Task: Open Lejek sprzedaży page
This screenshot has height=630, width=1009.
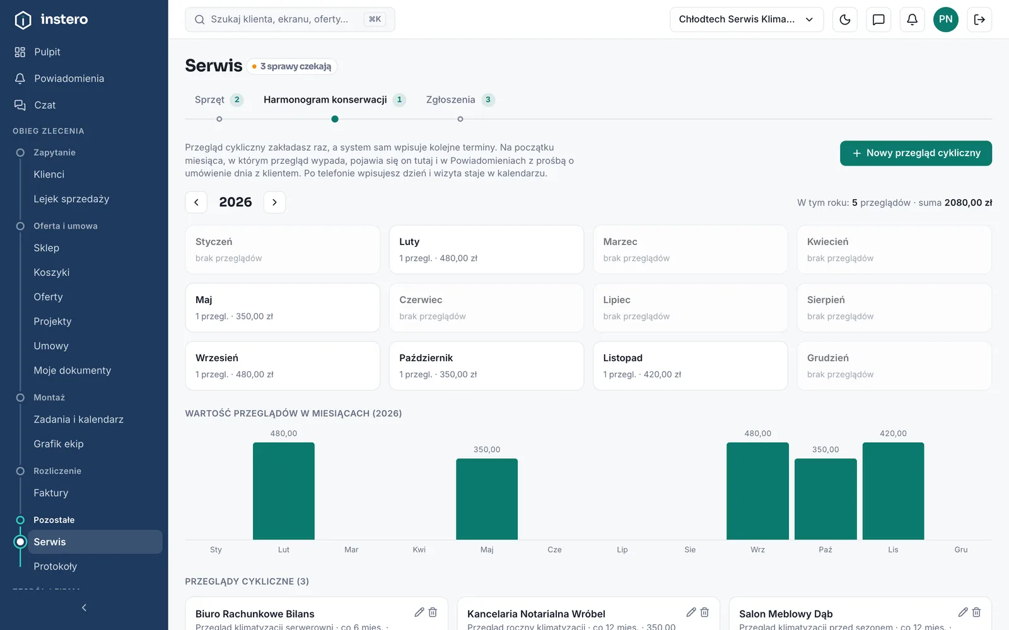Action: click(x=95, y=199)
